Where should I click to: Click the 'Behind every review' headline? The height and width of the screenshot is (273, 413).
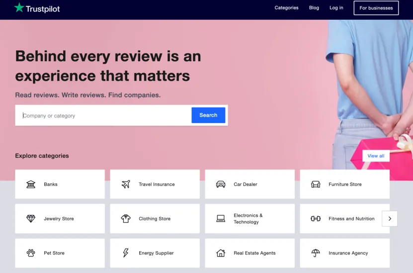point(108,66)
